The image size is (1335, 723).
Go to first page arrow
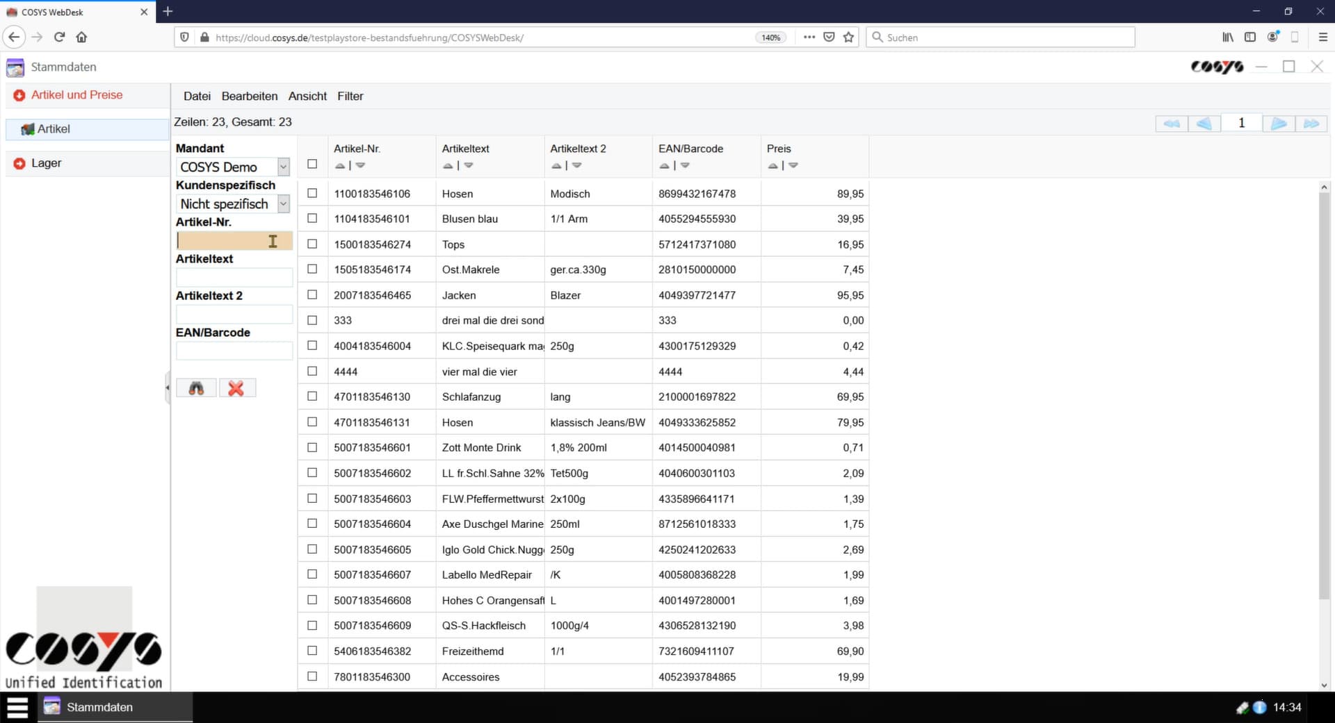[1172, 124]
